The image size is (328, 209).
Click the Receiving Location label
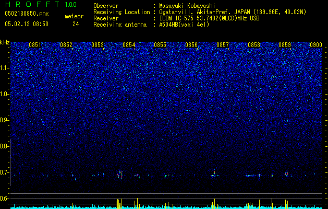(122, 12)
